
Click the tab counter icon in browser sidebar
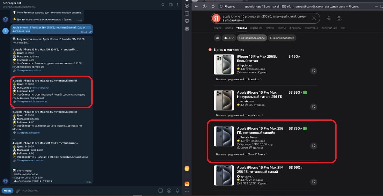pyautogui.click(x=187, y=13)
